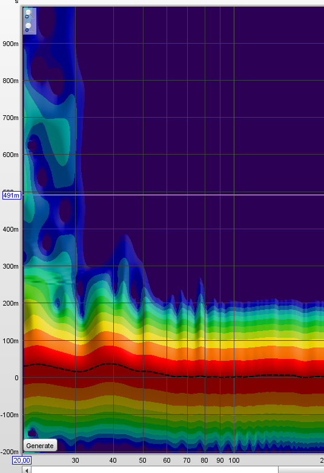Image resolution: width=324 pixels, height=473 pixels.
Task: Click the 800m time axis label
Action: 10,81
